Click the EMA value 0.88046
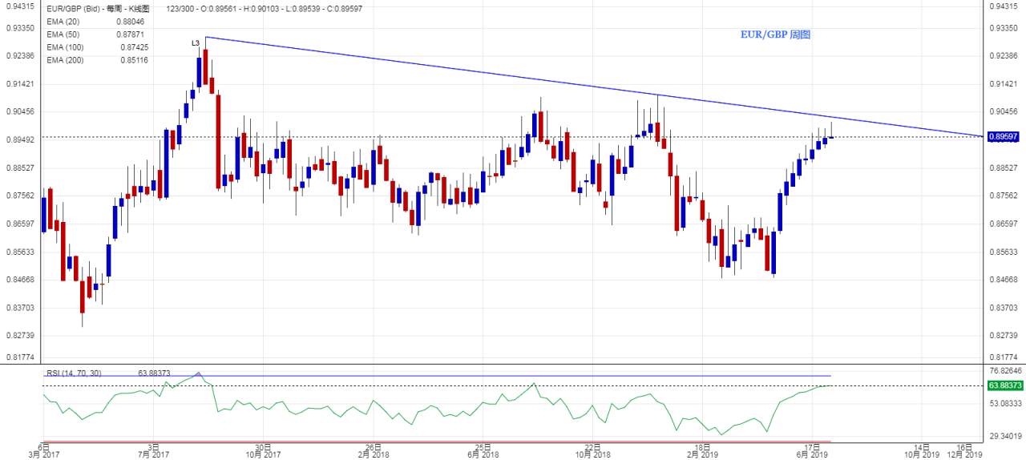The height and width of the screenshot is (460, 1026). (x=130, y=22)
